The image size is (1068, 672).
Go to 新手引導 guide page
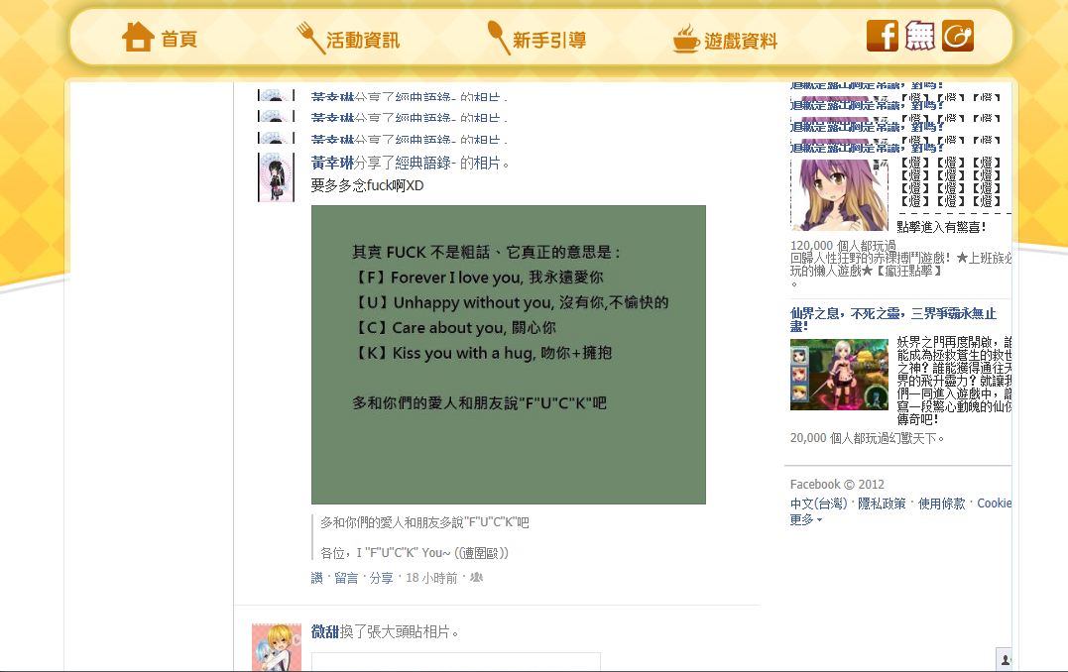tap(536, 40)
